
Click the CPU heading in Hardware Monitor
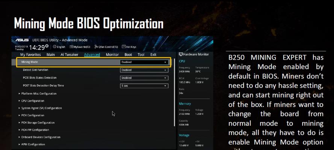point(182,61)
